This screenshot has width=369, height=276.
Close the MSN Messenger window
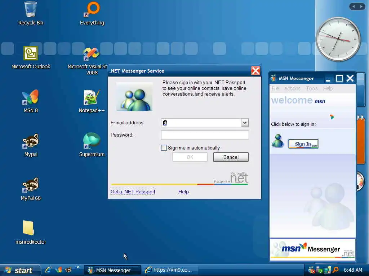[350, 78]
